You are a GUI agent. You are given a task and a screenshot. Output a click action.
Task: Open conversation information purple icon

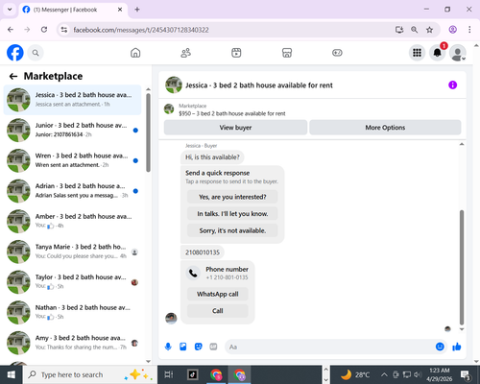click(452, 85)
